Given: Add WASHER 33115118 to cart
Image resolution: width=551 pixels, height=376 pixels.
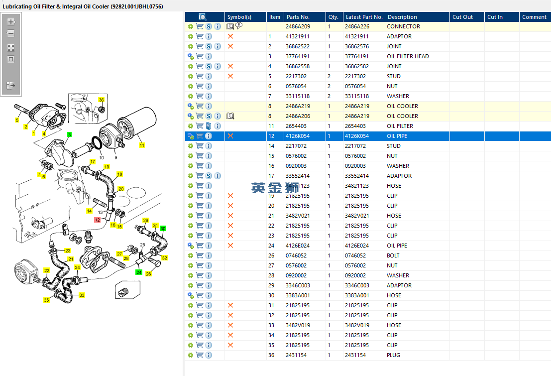Looking at the screenshot, I should point(200,96).
